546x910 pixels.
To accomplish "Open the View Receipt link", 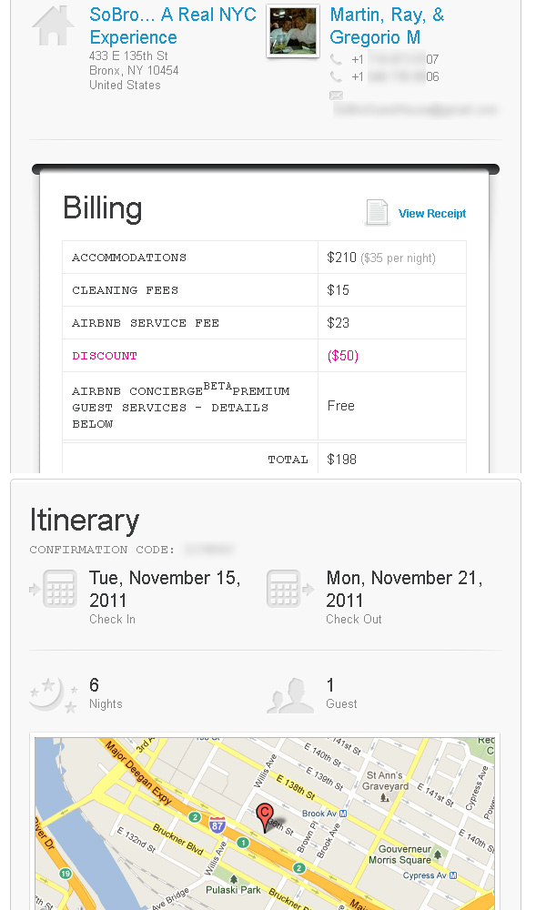I will click(x=432, y=214).
